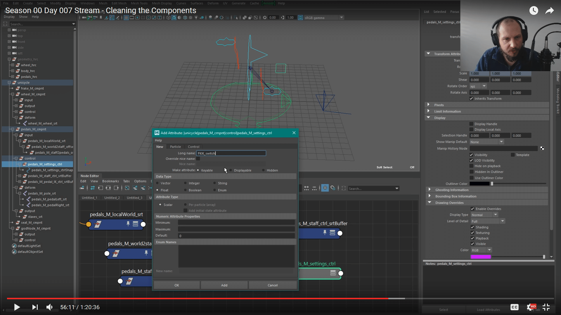Mute video volume speaker icon
The image size is (561, 315).
(x=49, y=307)
